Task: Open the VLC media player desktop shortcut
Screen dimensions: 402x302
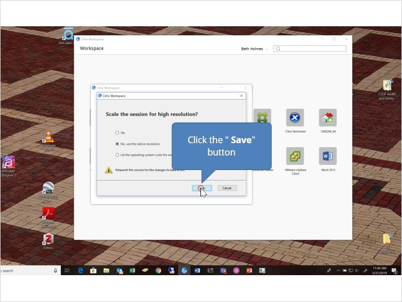Action: [48, 137]
